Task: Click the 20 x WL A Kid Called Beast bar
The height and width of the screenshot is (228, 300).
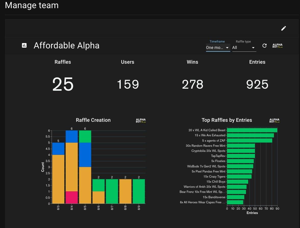Action: click(252, 130)
